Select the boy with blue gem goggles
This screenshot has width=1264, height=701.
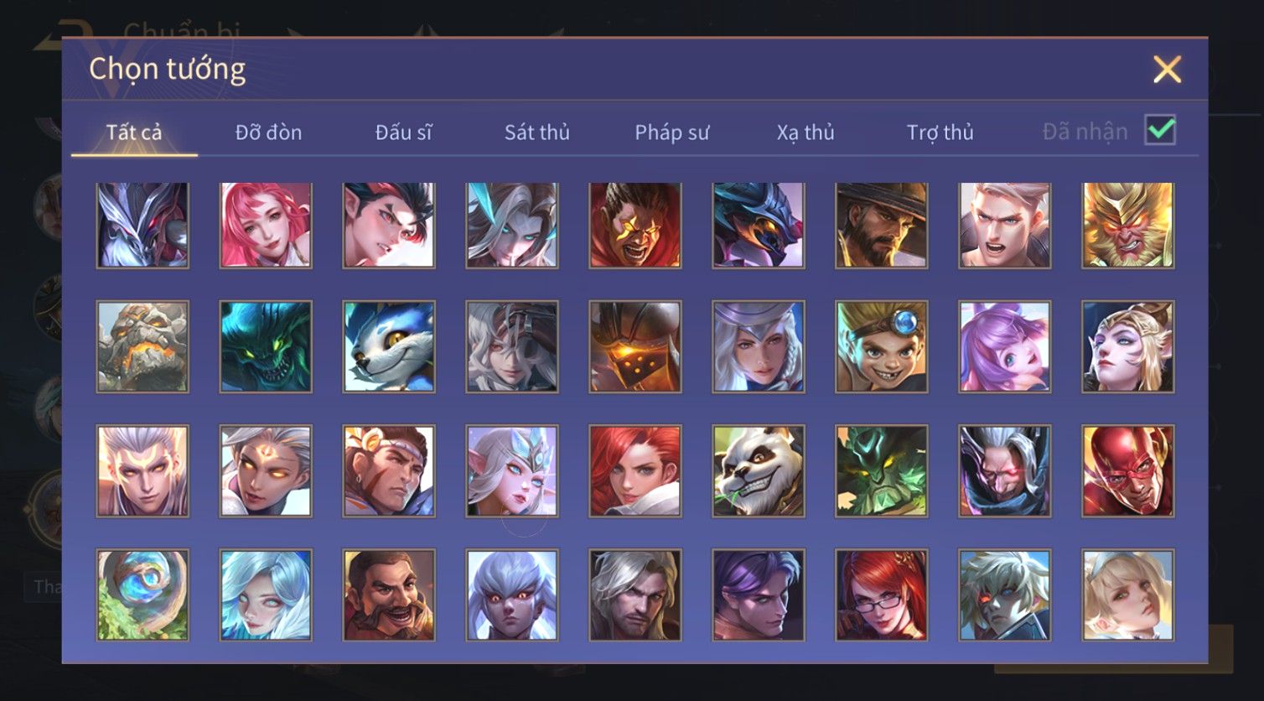click(x=882, y=347)
